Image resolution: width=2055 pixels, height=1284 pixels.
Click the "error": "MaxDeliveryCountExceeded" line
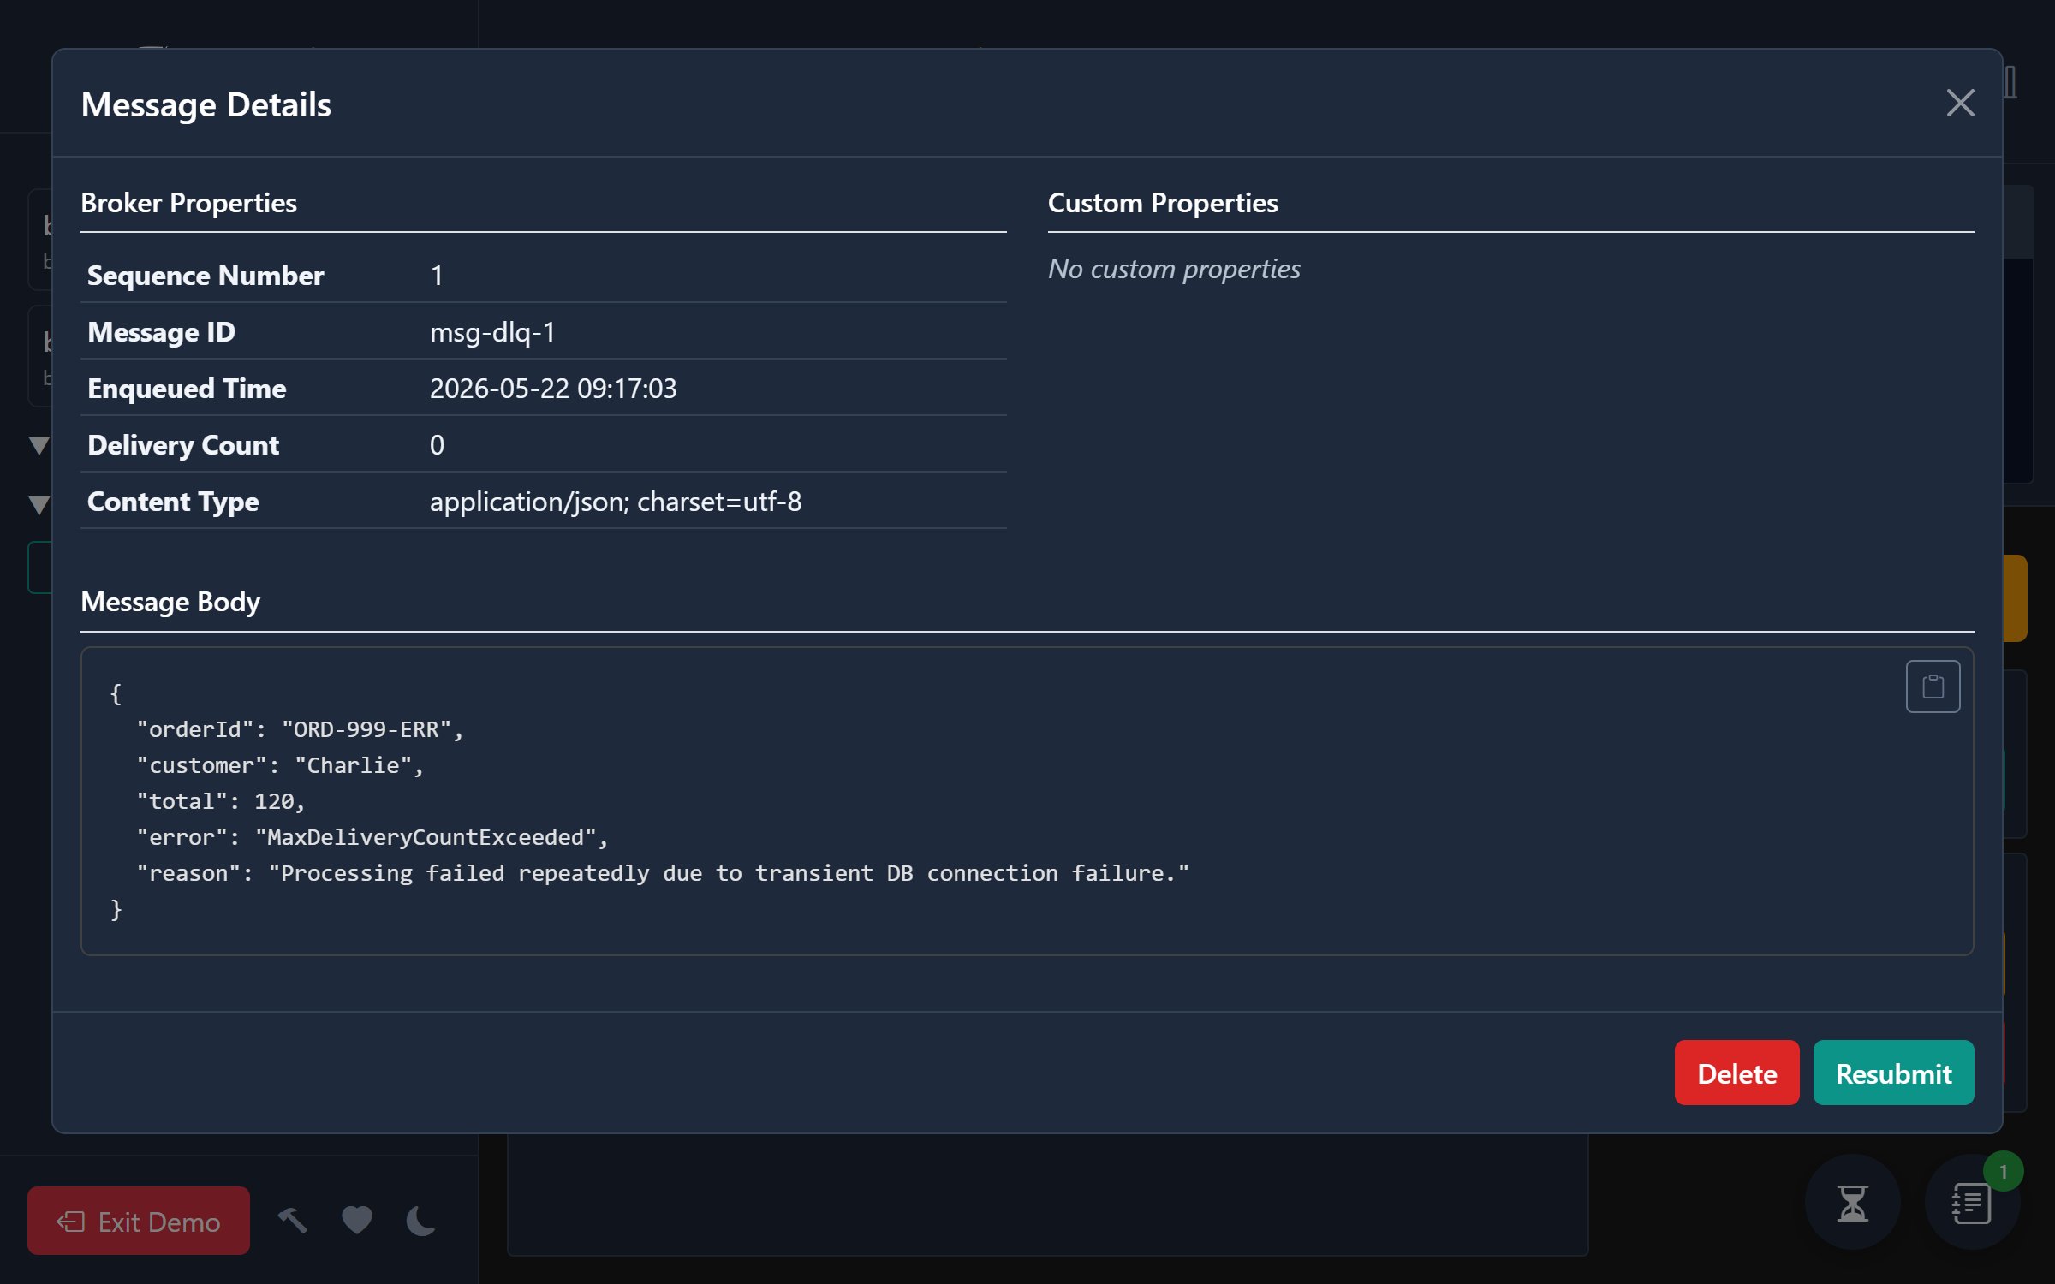pos(372,837)
